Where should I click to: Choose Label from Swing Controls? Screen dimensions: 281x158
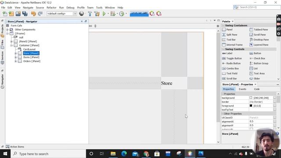pos(229,53)
